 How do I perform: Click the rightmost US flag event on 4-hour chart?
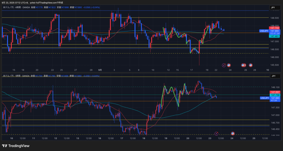pos(251,65)
